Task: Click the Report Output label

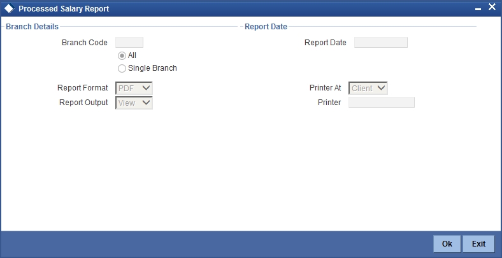Action: (x=83, y=103)
